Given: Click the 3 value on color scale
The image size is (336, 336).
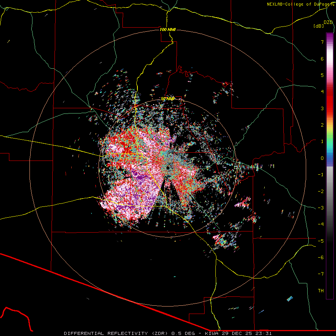Looking at the screenshot, I should [x=322, y=108].
